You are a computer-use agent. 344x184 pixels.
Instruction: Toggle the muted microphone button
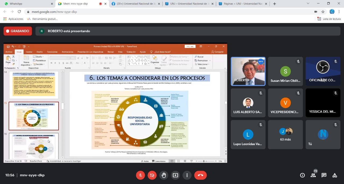[x=140, y=175]
